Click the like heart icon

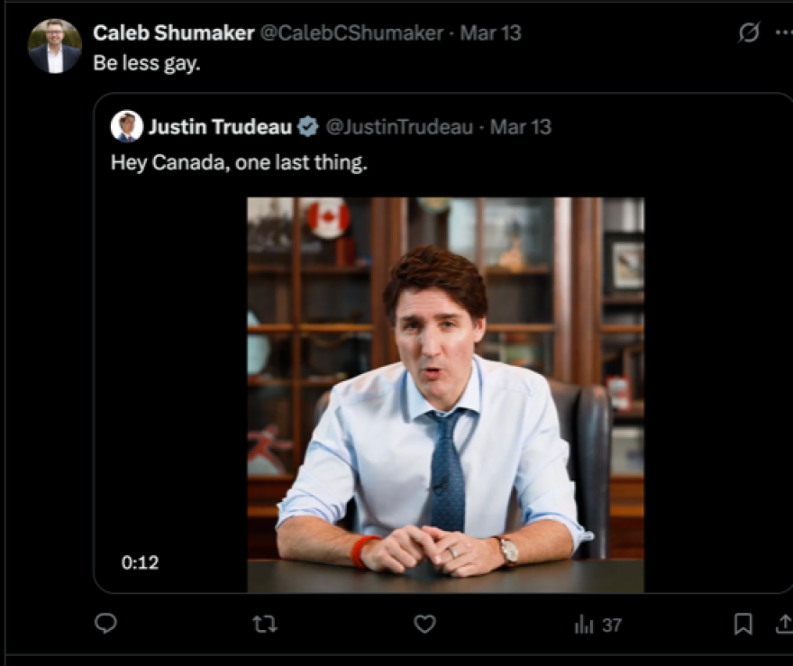(x=424, y=623)
